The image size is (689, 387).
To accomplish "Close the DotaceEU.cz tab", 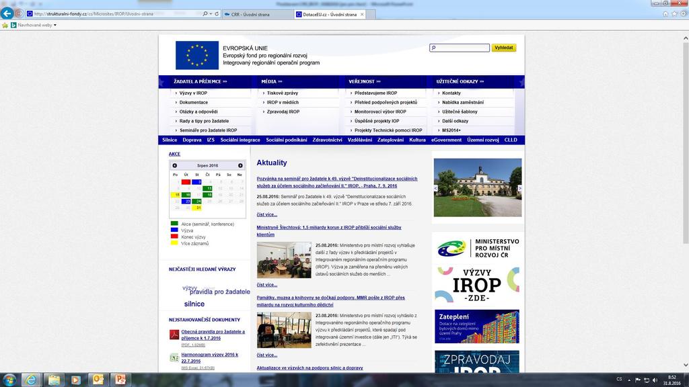I will coord(362,14).
